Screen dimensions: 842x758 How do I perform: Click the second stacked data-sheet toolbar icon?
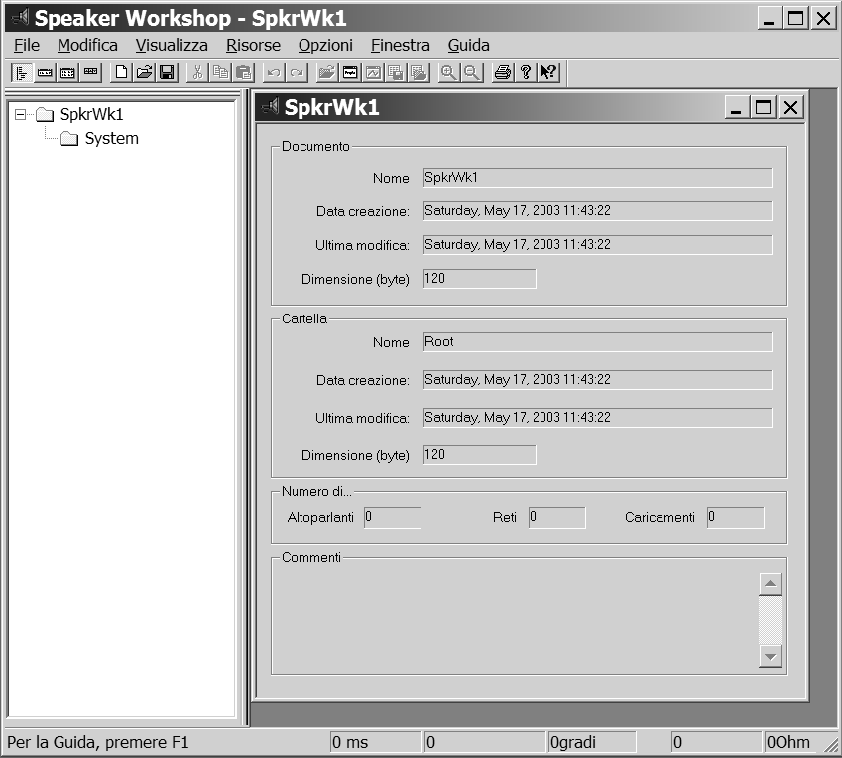click(x=419, y=72)
